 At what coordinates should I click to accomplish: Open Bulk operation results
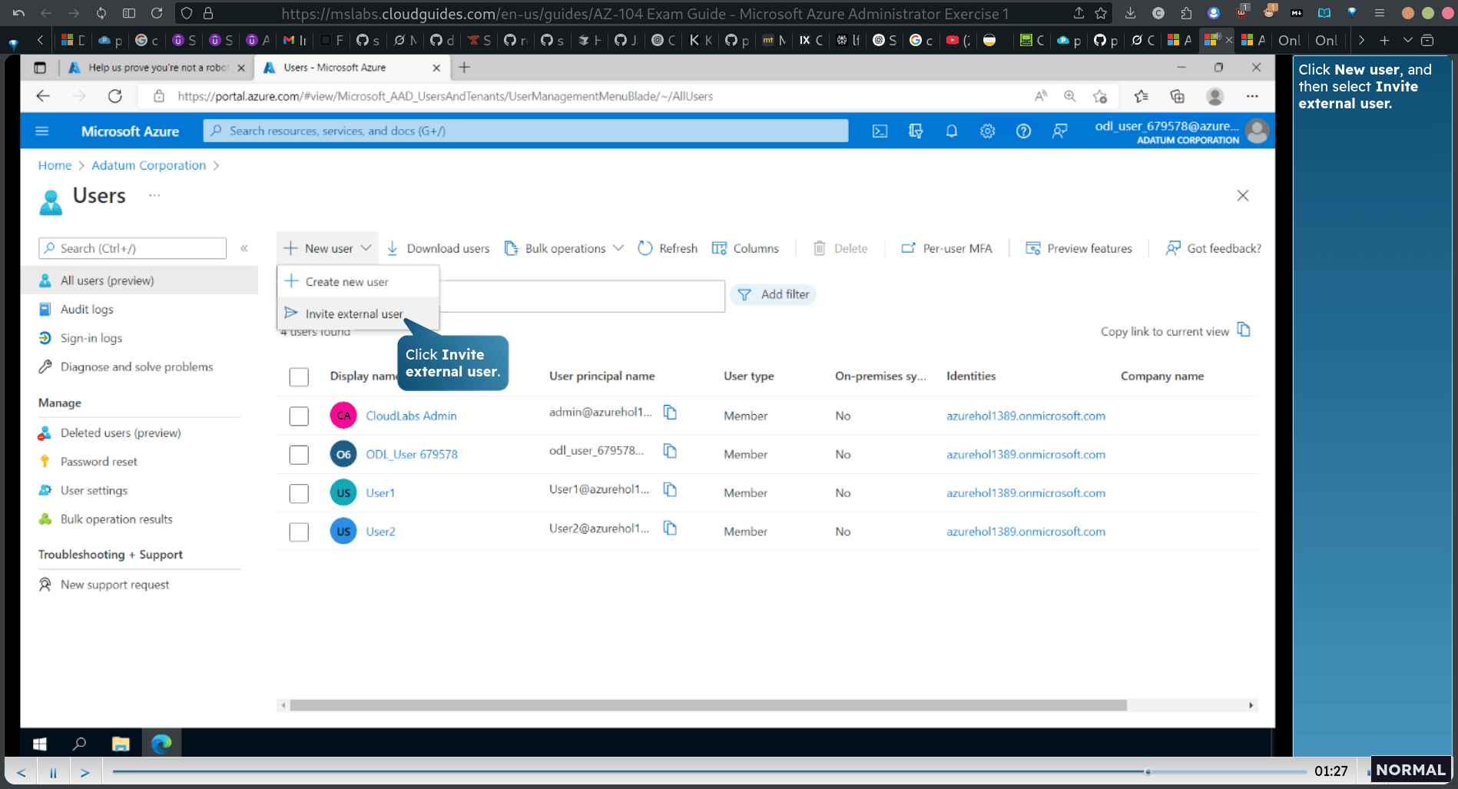tap(117, 519)
